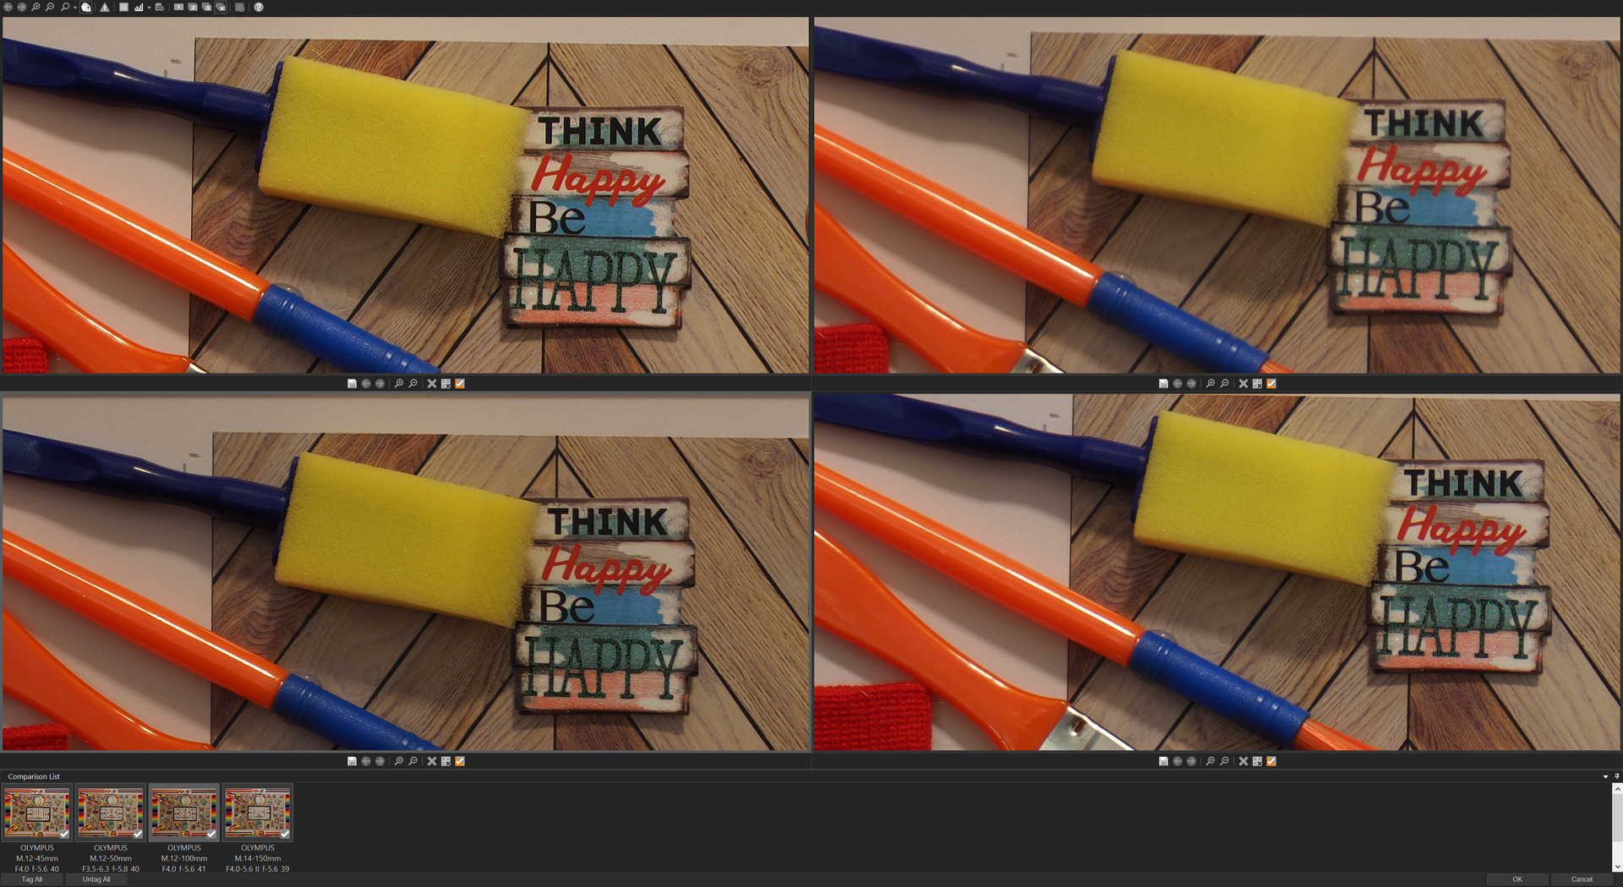Switch to single-image view layout
Screen dimensions: 1623x887
(x=178, y=7)
